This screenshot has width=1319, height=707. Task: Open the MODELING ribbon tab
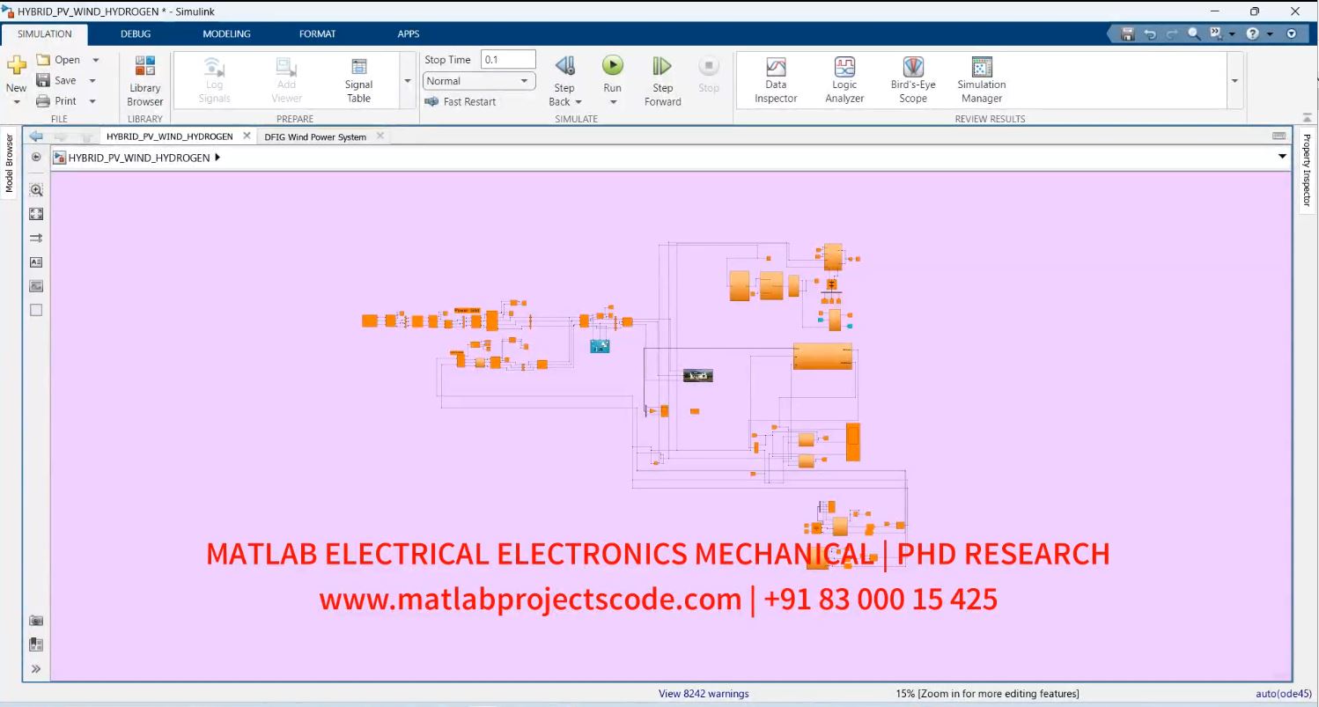[x=225, y=33]
